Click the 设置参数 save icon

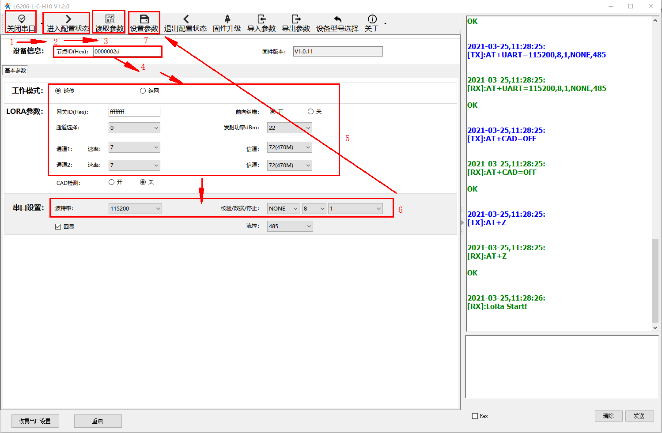coord(144,19)
